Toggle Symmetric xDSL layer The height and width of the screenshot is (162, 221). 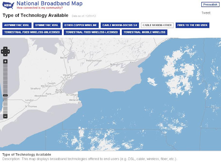click(47, 25)
